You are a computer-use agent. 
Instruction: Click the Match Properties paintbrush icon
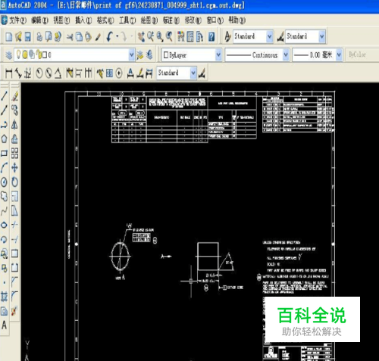[98, 37]
